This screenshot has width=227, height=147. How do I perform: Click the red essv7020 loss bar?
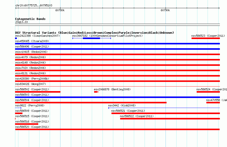tap(117, 70)
